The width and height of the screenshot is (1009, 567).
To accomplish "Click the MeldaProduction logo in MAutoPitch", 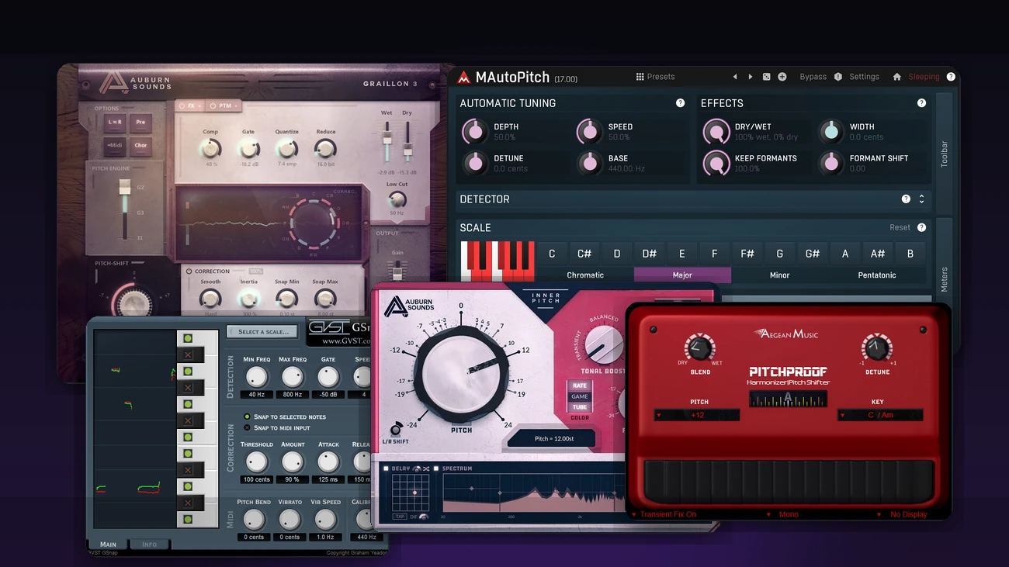I will [464, 78].
